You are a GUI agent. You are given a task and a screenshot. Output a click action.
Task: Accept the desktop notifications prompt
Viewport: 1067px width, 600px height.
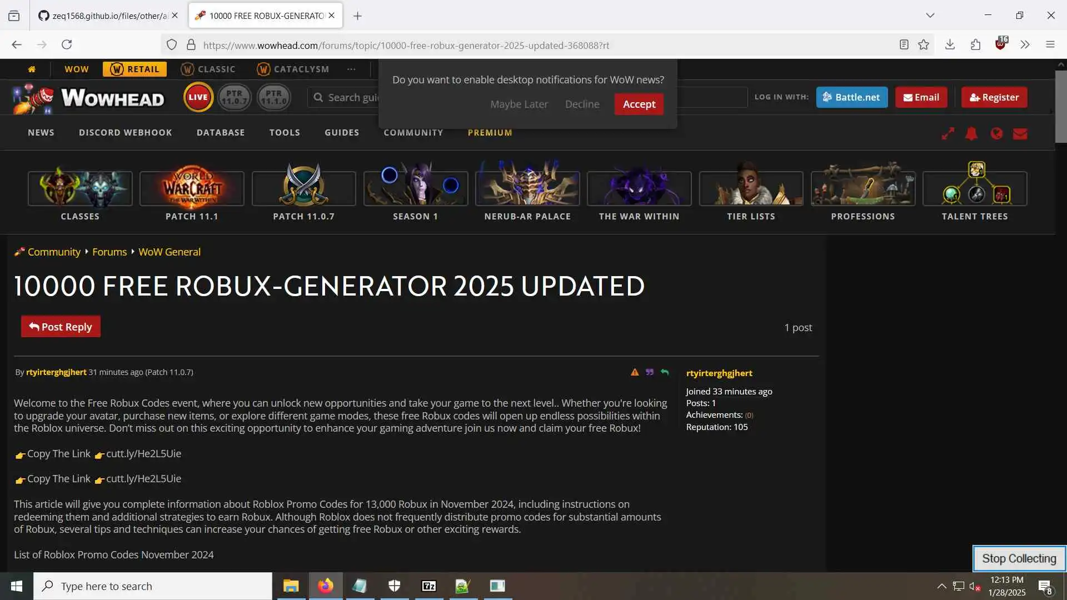click(x=639, y=104)
